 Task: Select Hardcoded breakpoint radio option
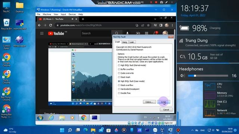128,89
